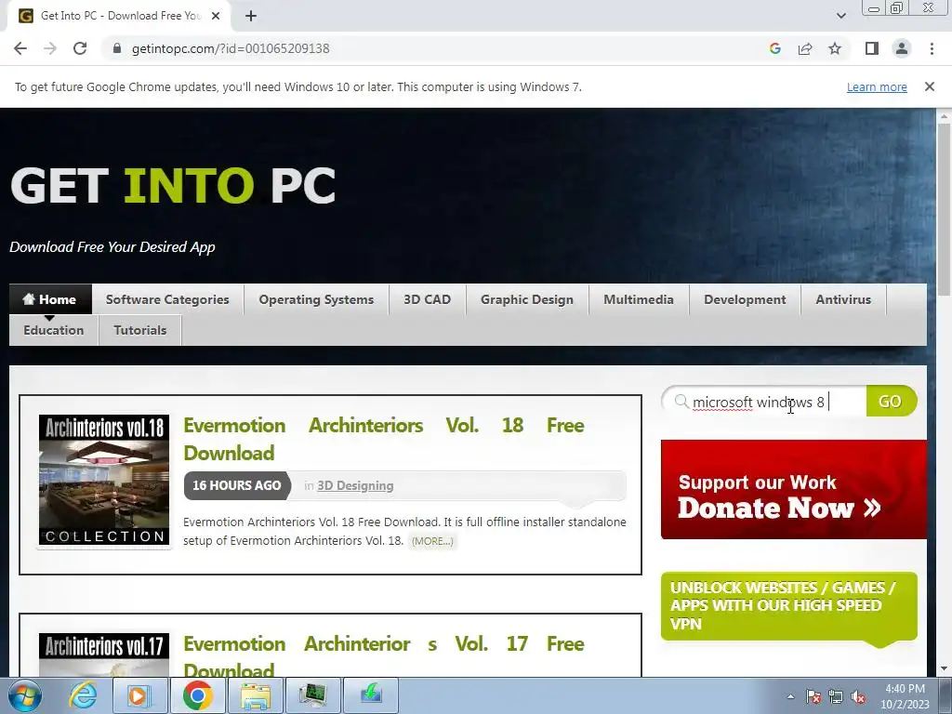The width and height of the screenshot is (952, 714).
Task: Open the file explorer folder taskbar icon
Action: click(x=256, y=695)
